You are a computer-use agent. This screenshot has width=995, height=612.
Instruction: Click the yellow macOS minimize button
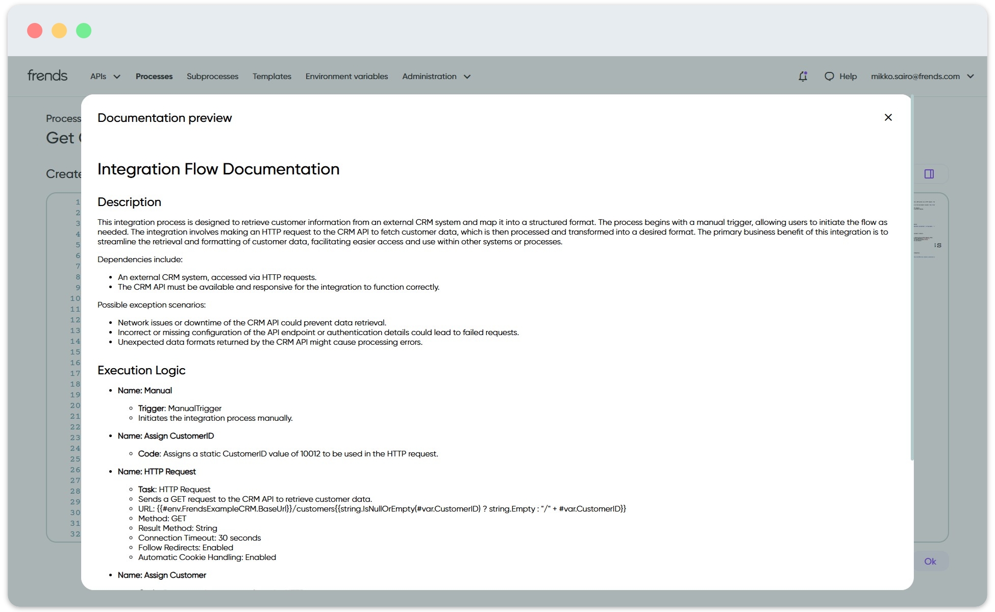59,31
